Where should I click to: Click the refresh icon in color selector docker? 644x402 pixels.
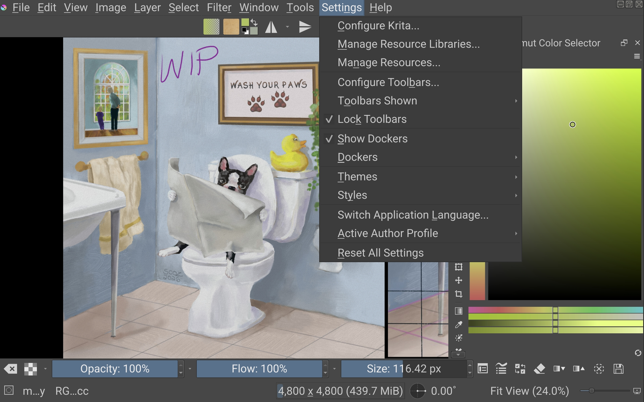(638, 353)
